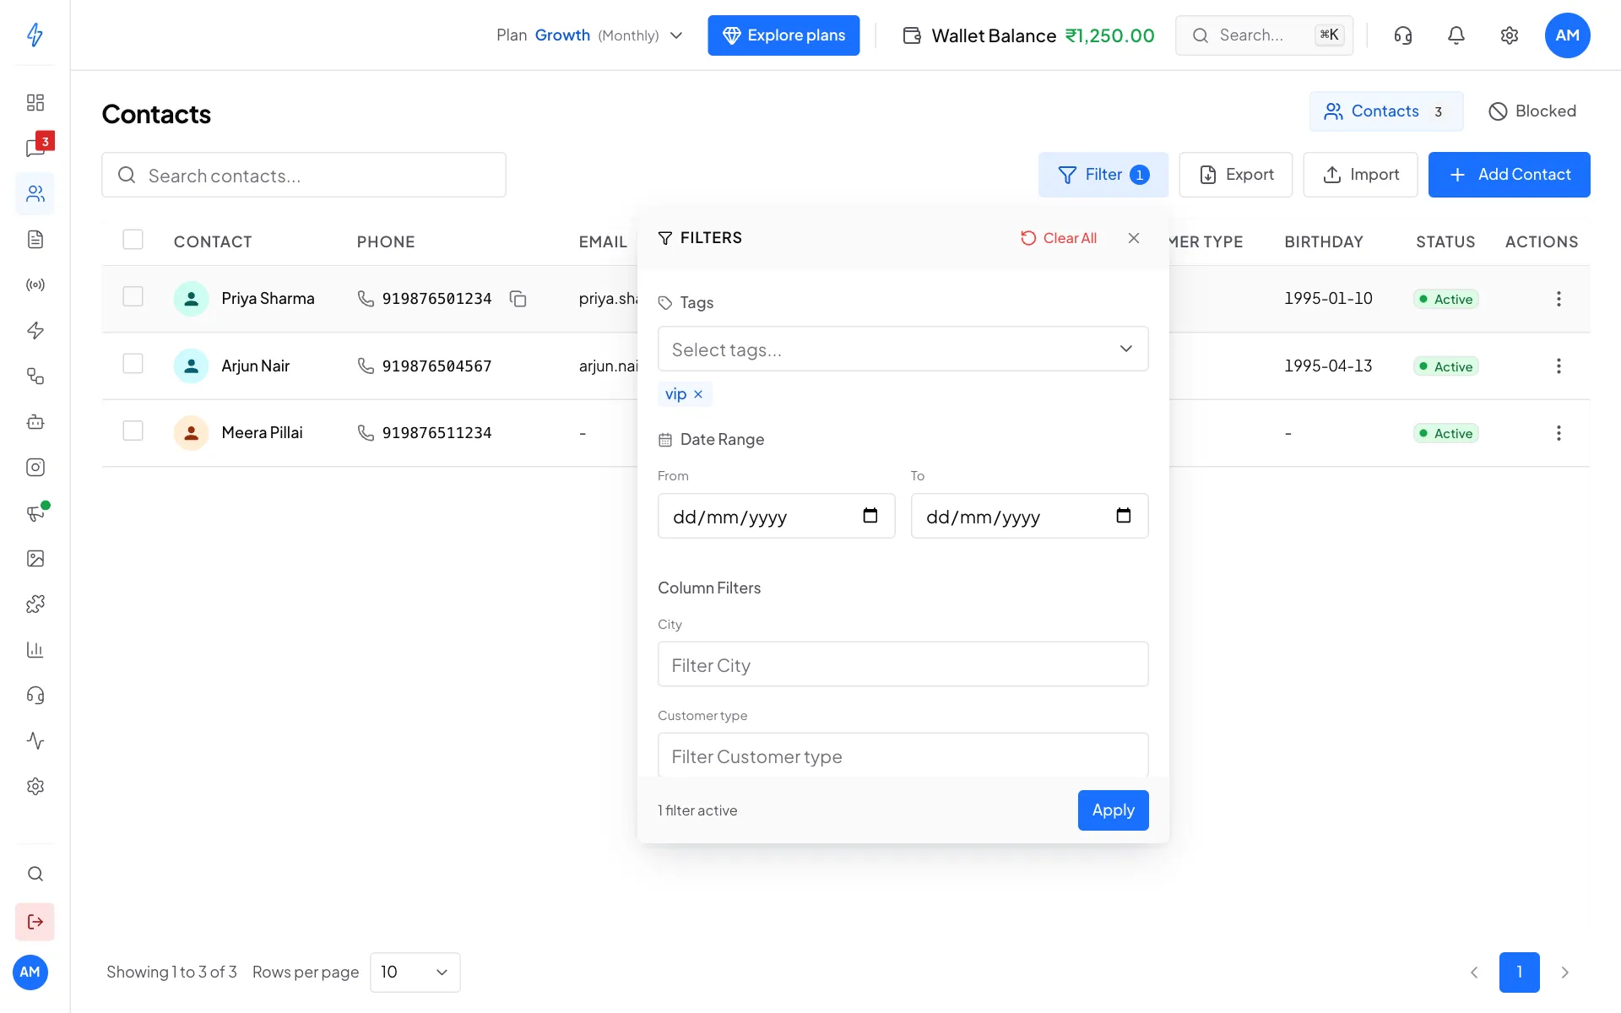Image resolution: width=1621 pixels, height=1013 pixels.
Task: Open the gear settings icon in top bar
Action: click(1510, 35)
